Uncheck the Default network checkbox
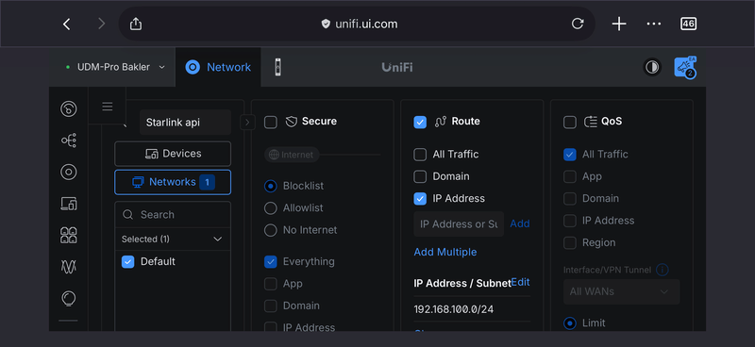This screenshot has width=755, height=347. (127, 262)
